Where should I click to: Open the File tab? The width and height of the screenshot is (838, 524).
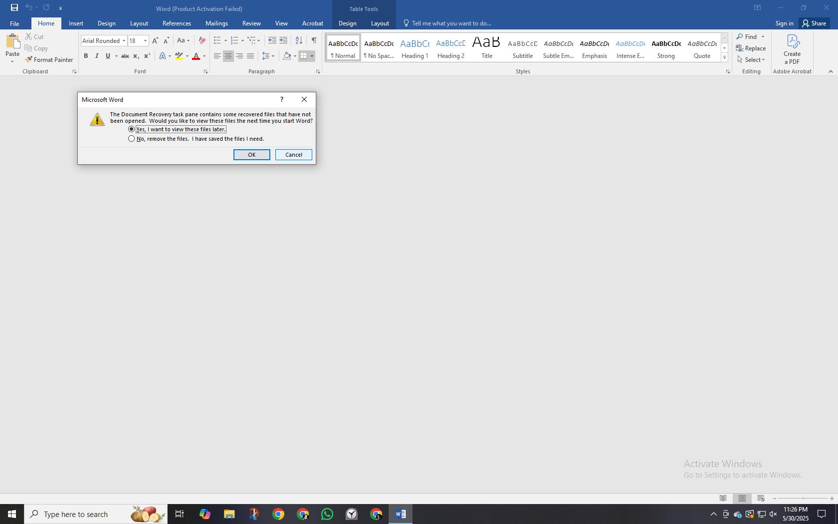tap(14, 23)
